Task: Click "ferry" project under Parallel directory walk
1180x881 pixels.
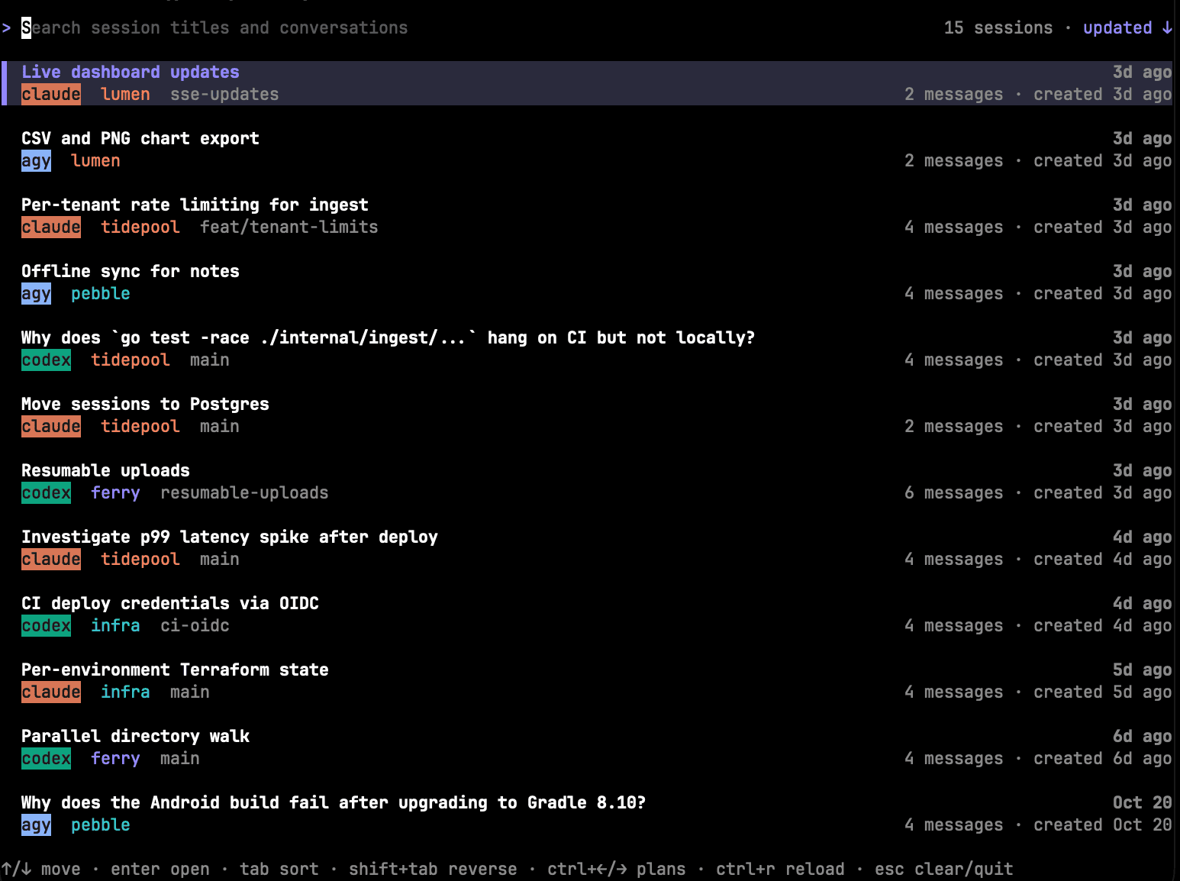Action: [x=115, y=758]
